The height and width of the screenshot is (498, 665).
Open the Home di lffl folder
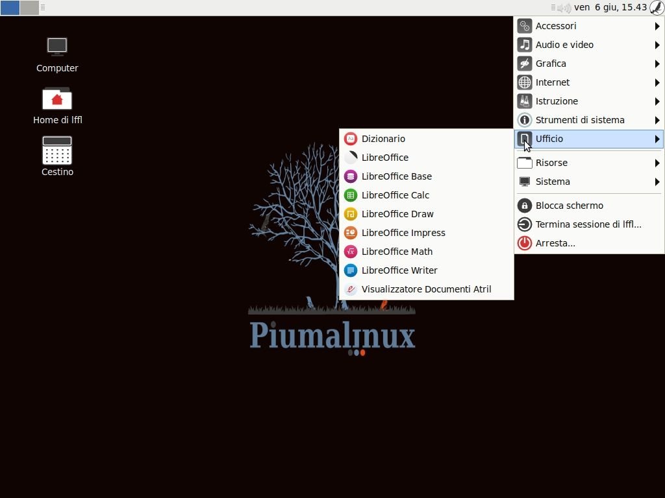coord(57,99)
